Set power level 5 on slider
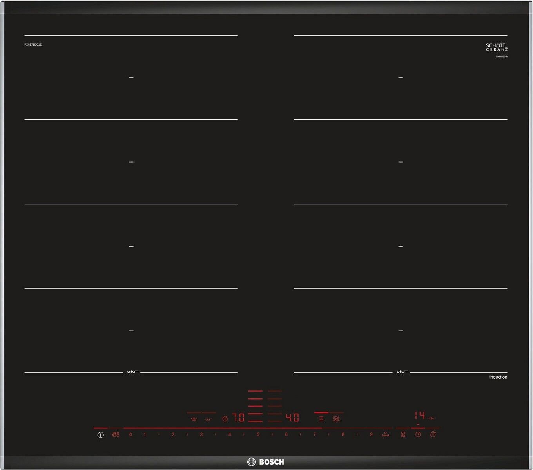 258,434
